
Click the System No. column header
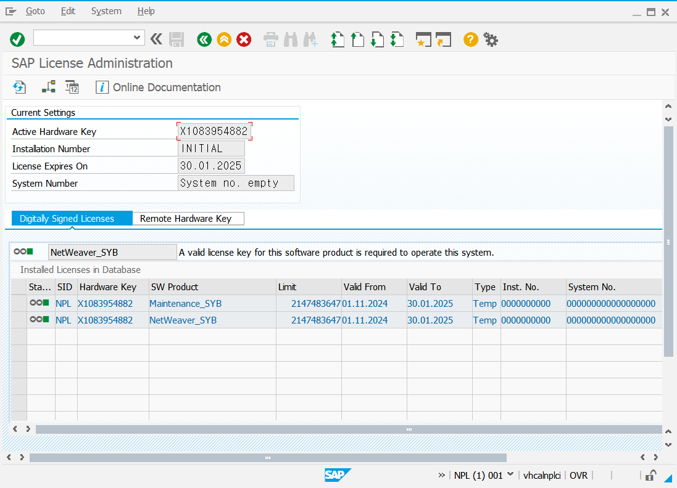point(614,287)
